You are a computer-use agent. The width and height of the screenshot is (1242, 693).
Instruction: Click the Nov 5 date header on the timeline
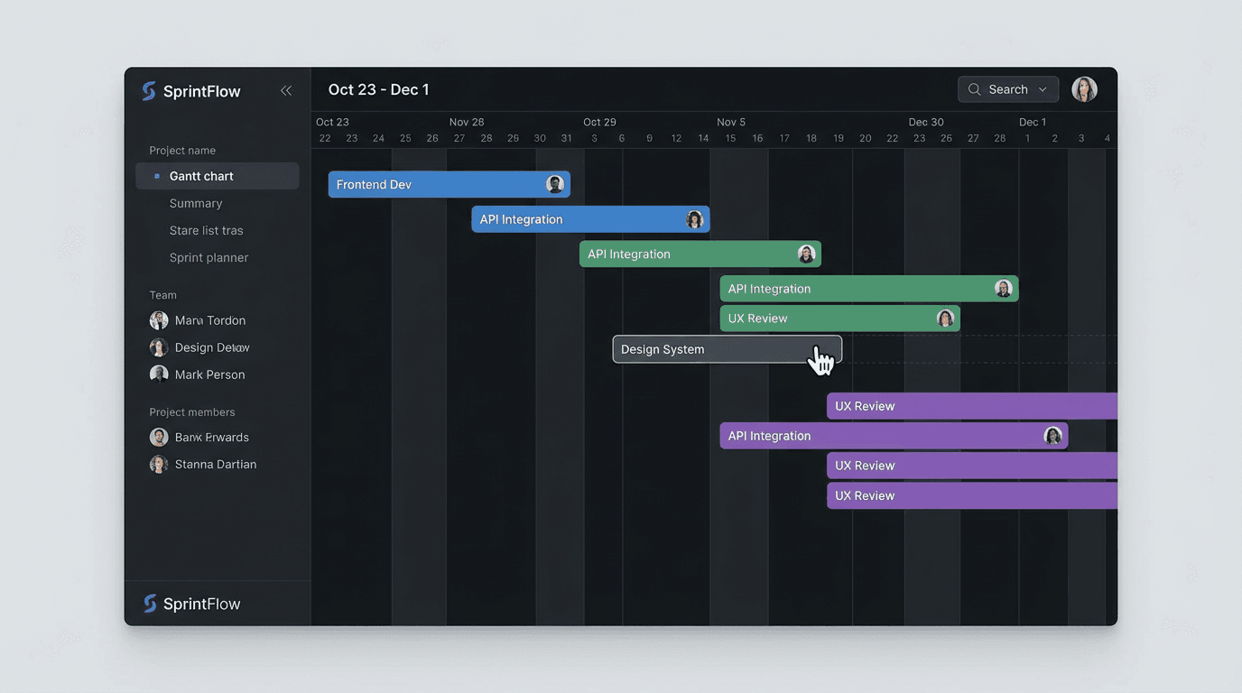[730, 121]
